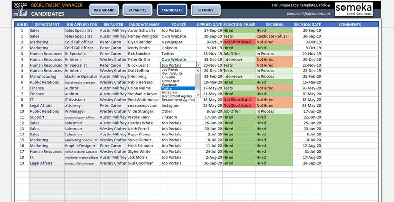Click the DECISION DATE column header
394x202 pixels.
[x=307, y=25]
